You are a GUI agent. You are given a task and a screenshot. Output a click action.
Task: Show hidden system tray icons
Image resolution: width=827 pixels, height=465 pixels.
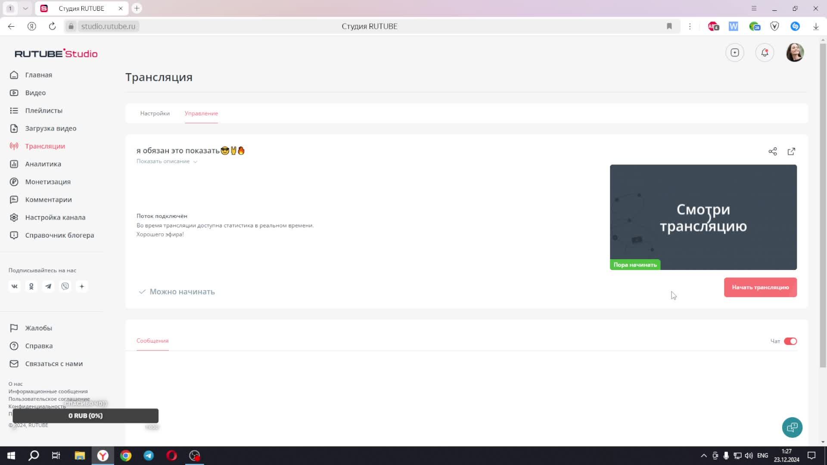(x=703, y=456)
